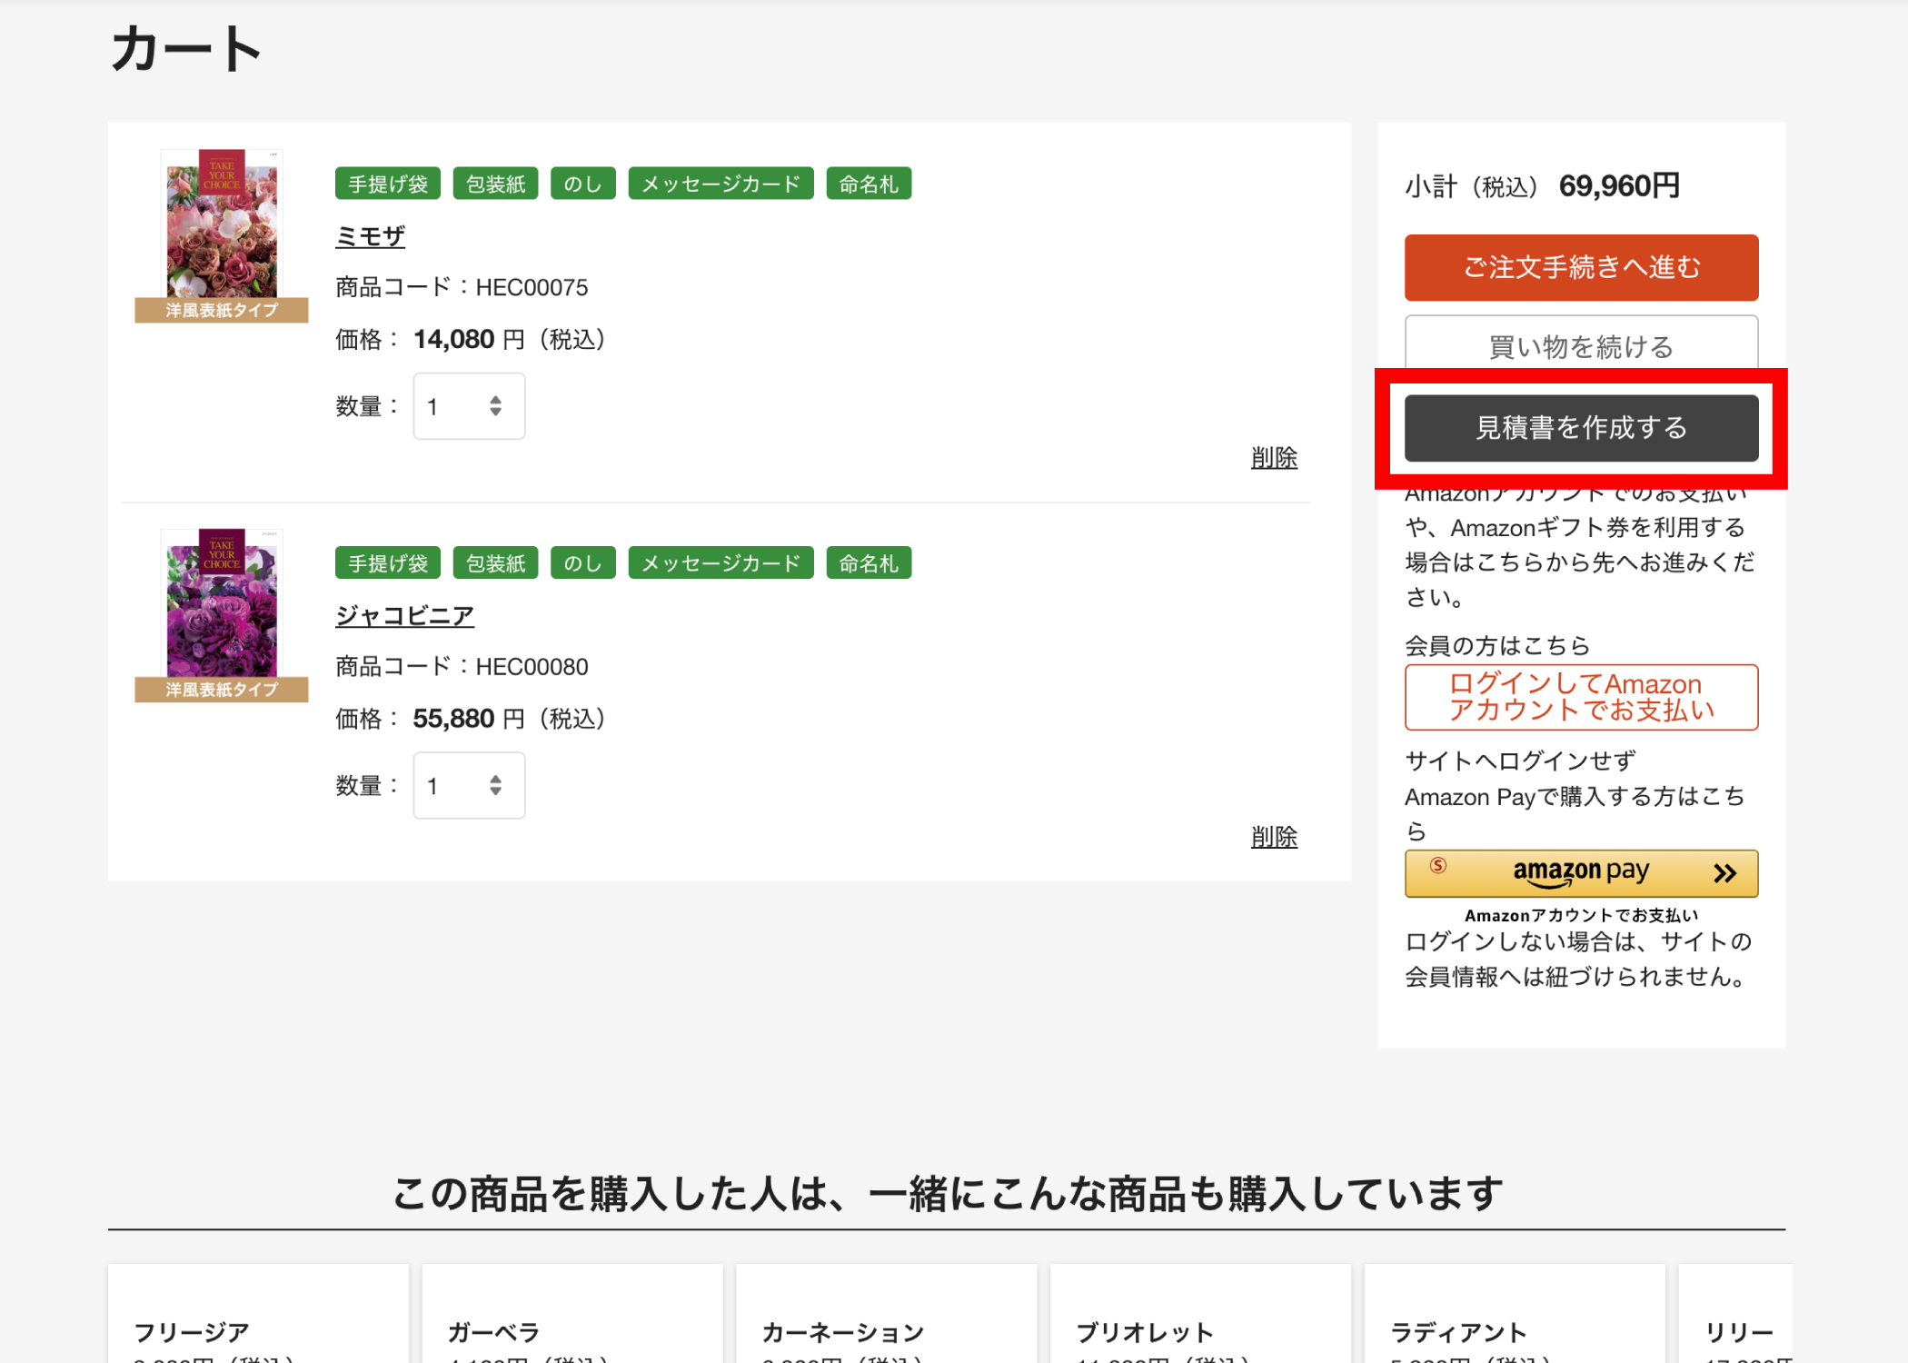
Task: Click the 命名札 tag on ジャコビニア
Action: tap(868, 562)
